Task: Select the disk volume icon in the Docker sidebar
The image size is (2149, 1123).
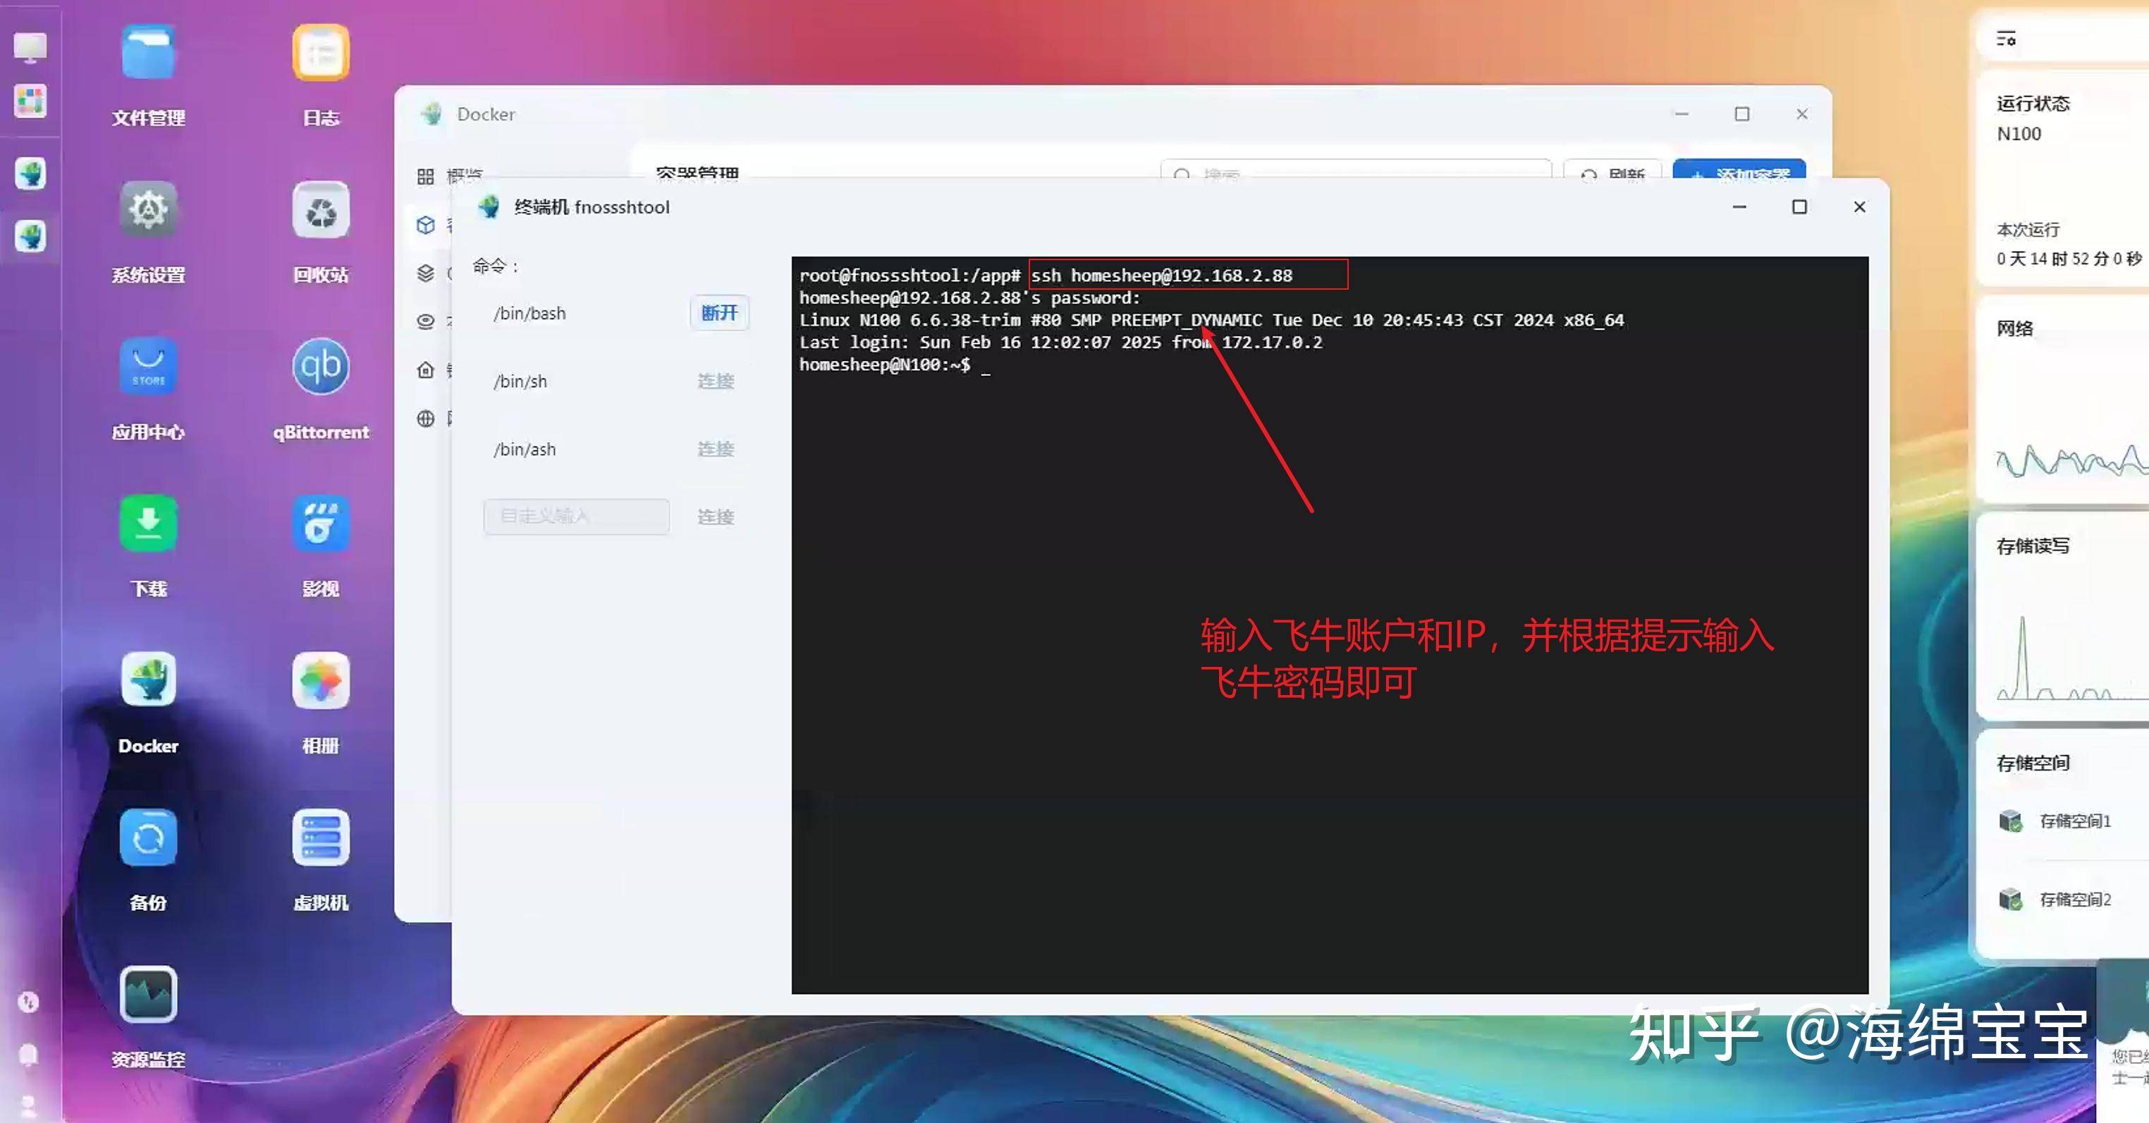Action: [425, 321]
